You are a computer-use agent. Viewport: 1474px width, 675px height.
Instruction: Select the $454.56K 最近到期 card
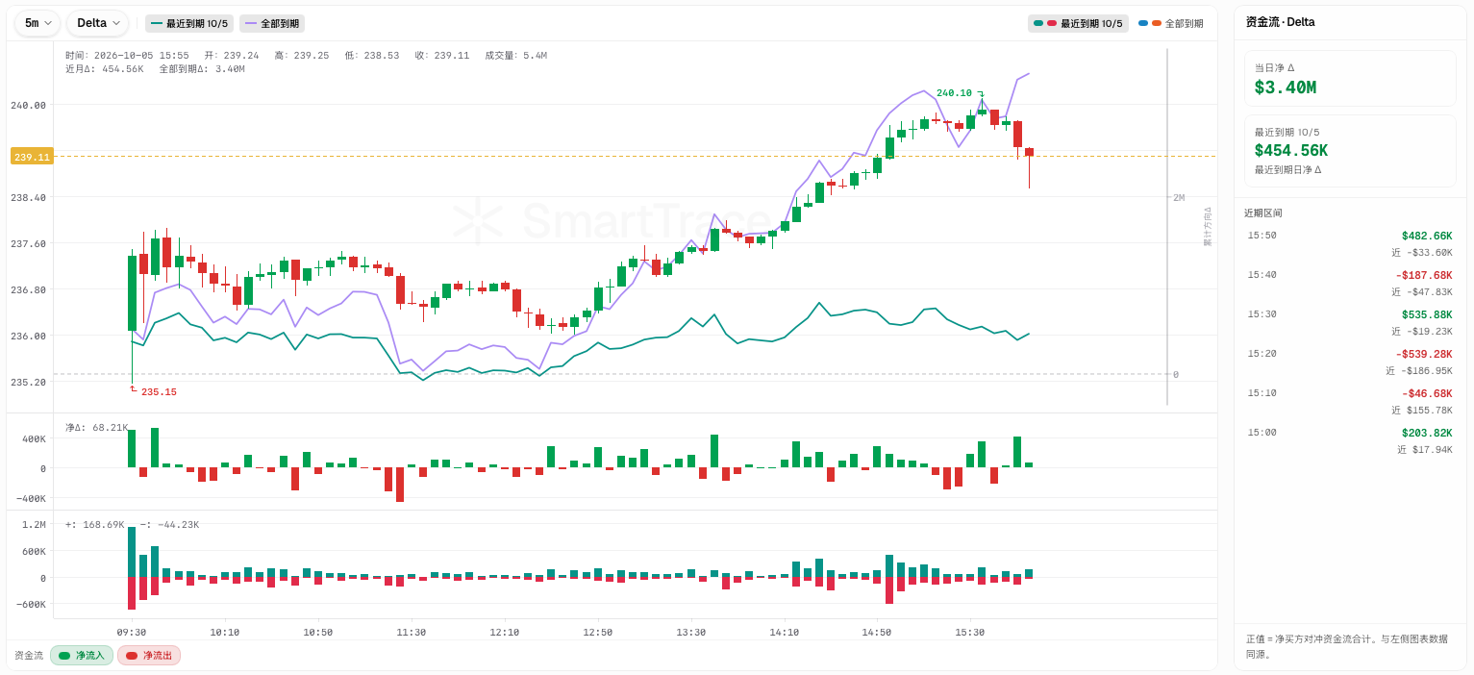coord(1350,151)
